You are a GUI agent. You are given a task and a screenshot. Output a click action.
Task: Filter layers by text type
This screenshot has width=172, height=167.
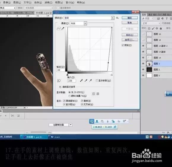(167, 19)
